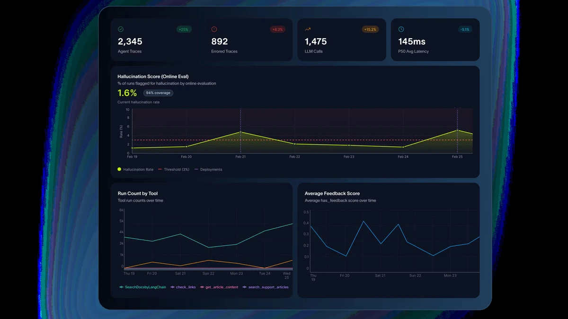Click the P50 Avg Latency label

point(414,52)
